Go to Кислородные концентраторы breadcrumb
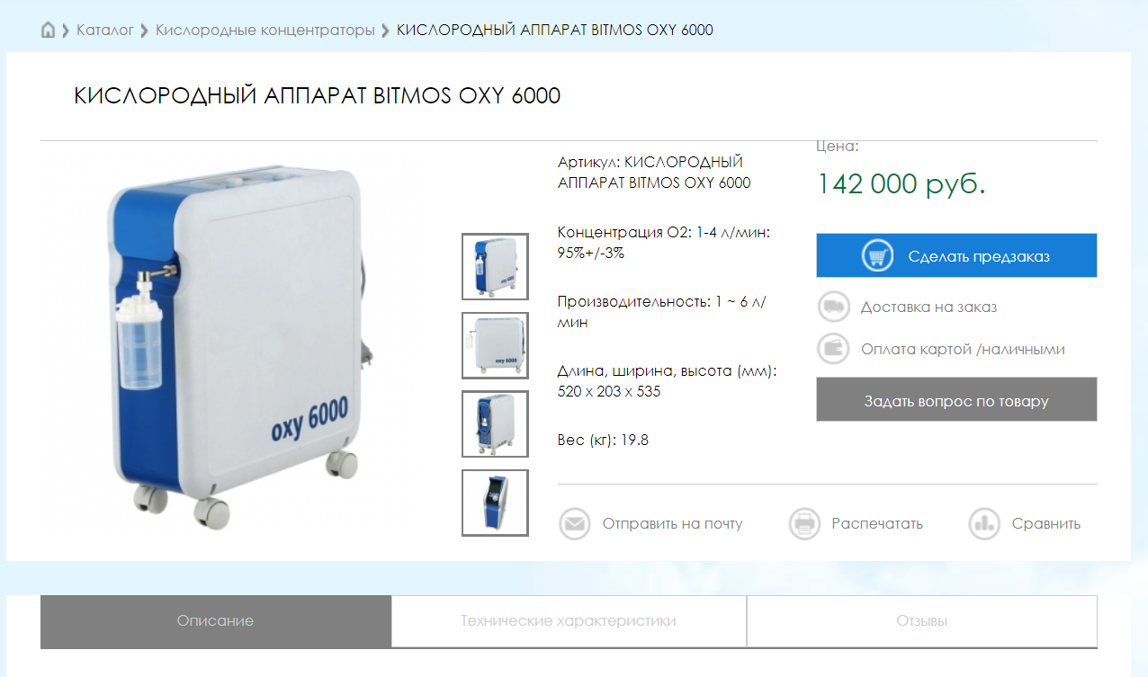Screen dimensions: 1148x677 coord(265,30)
